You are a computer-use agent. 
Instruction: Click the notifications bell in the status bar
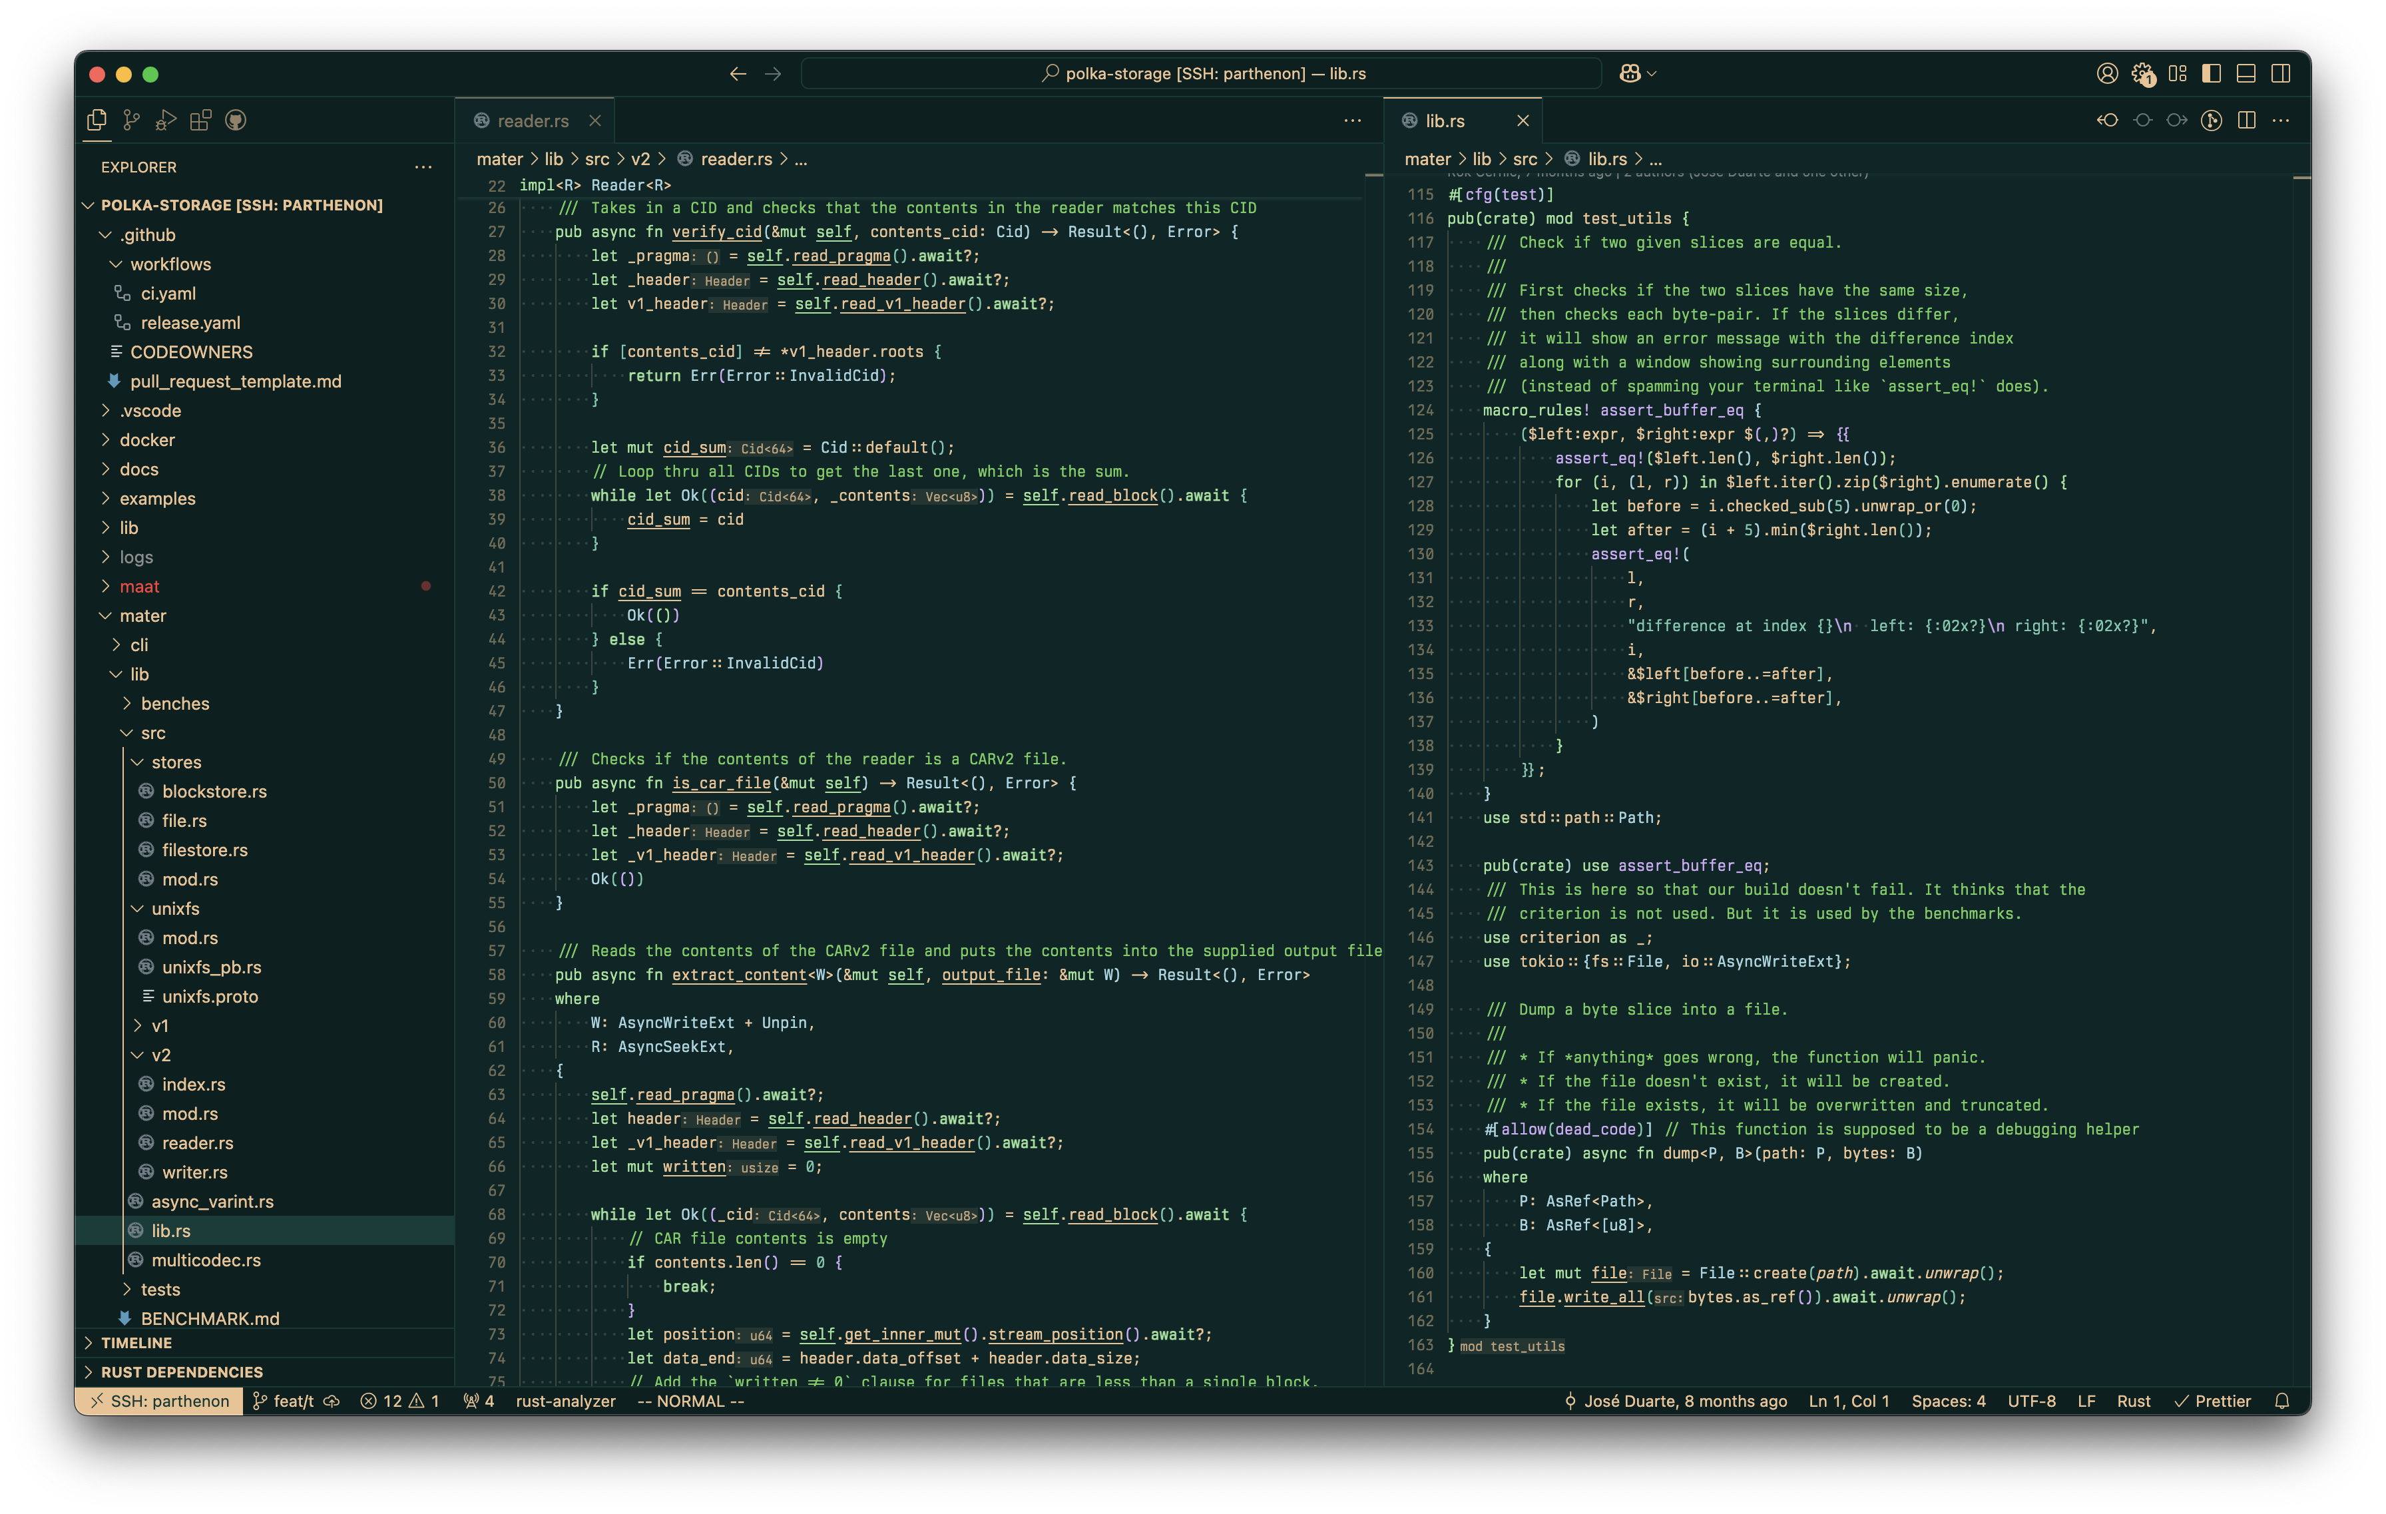tap(2282, 1401)
